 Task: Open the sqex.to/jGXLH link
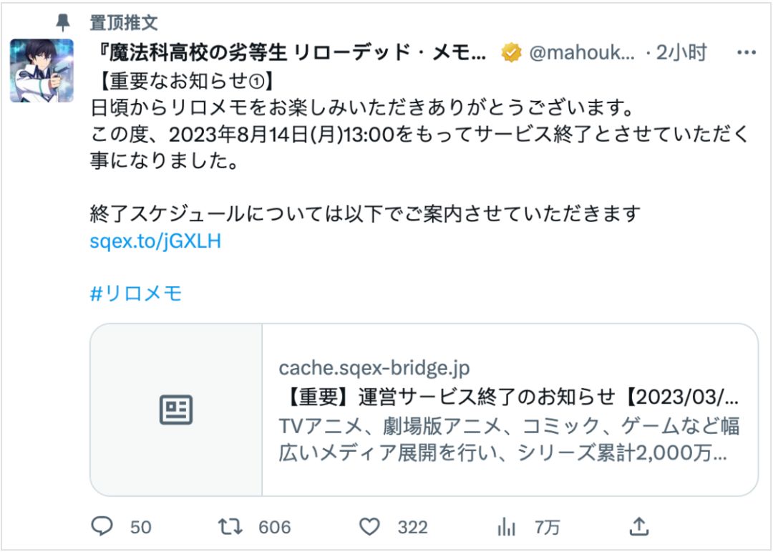pos(155,241)
